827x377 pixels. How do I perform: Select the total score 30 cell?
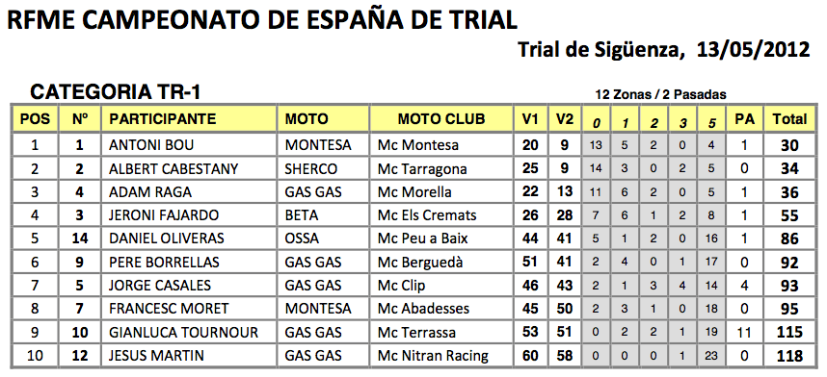point(789,145)
